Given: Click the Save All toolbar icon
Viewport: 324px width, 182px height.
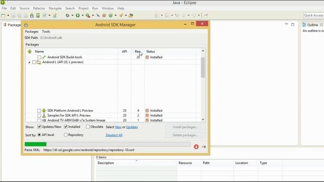Looking at the screenshot, I should [19, 16].
